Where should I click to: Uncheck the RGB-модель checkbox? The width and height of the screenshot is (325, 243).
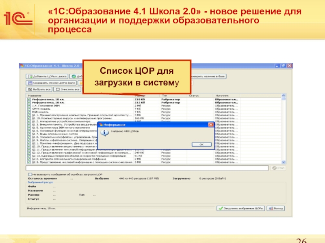[29, 112]
